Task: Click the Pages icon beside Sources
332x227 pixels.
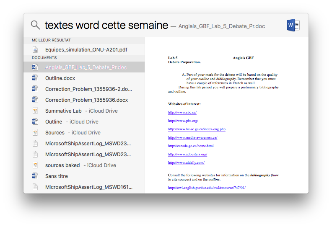Action: (x=35, y=132)
